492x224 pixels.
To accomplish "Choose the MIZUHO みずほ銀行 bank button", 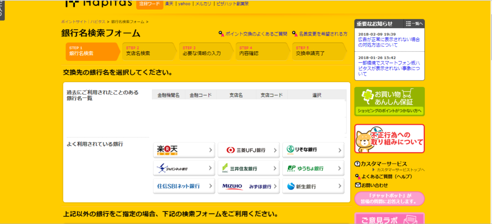I will tap(248, 186).
